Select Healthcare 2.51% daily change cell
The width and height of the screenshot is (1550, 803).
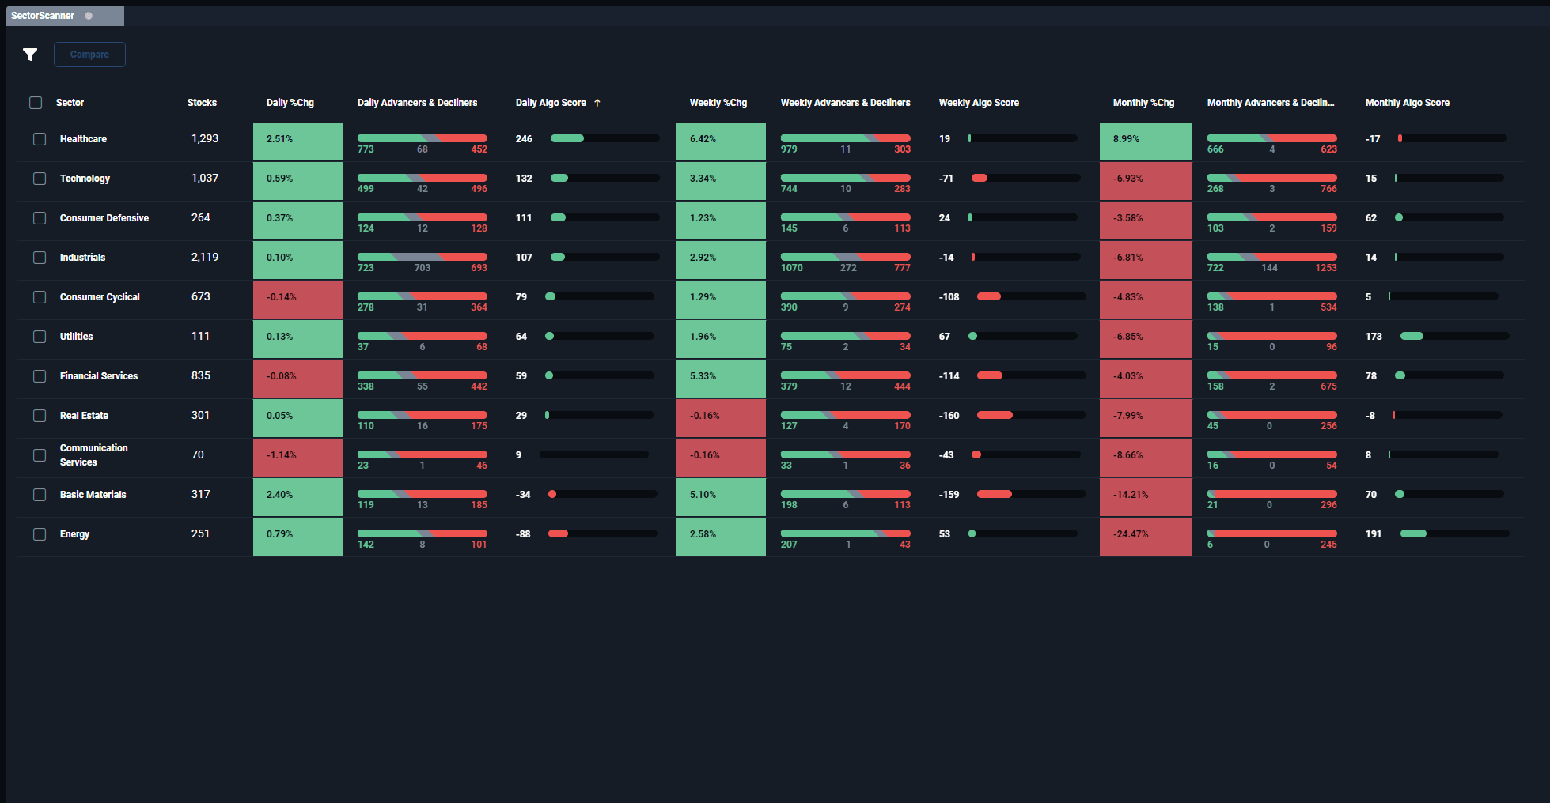[x=297, y=141]
